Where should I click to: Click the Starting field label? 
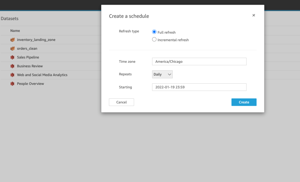tap(125, 87)
